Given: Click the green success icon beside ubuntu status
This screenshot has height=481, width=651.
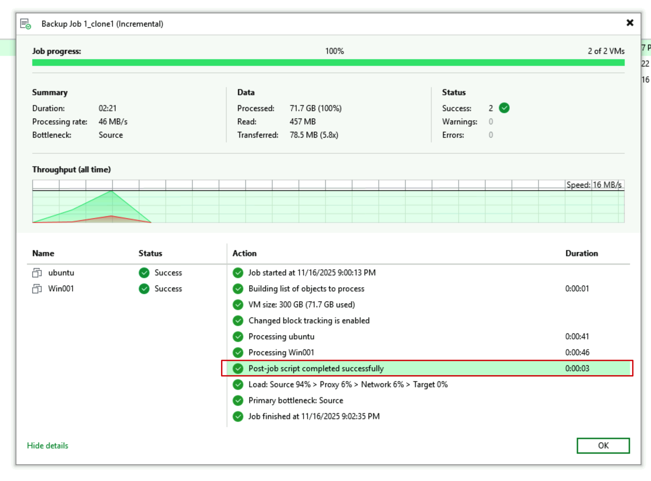Looking at the screenshot, I should coord(144,273).
